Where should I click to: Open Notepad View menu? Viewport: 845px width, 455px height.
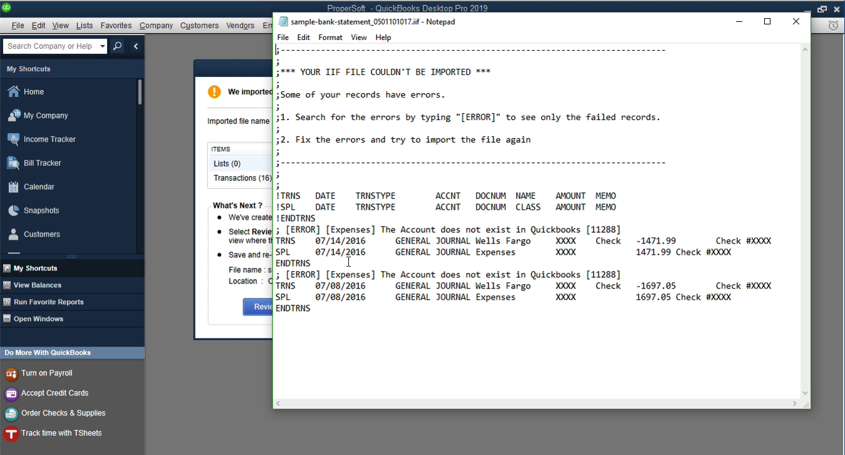click(359, 38)
